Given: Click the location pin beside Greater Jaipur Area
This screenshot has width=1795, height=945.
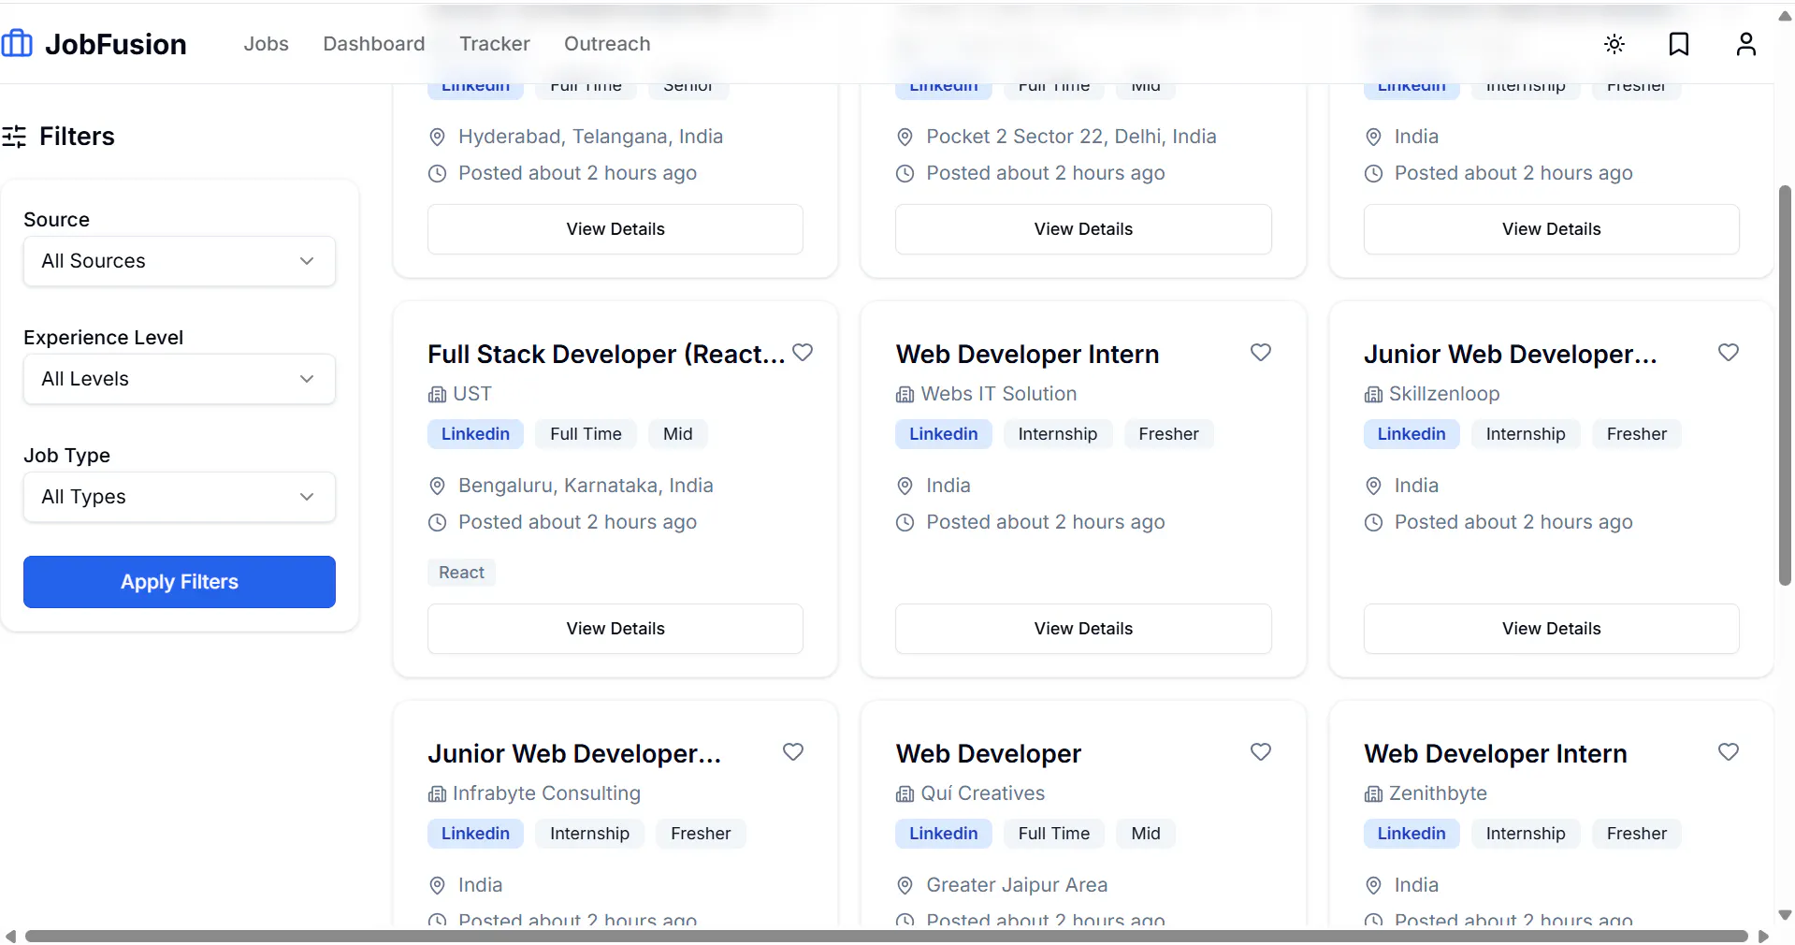Looking at the screenshot, I should [905, 885].
